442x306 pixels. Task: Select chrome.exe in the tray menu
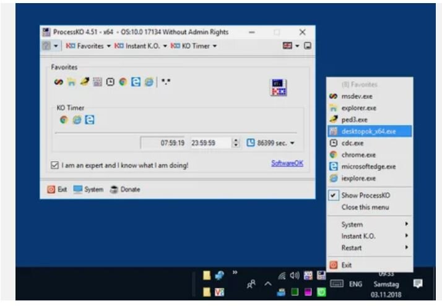click(x=370, y=155)
